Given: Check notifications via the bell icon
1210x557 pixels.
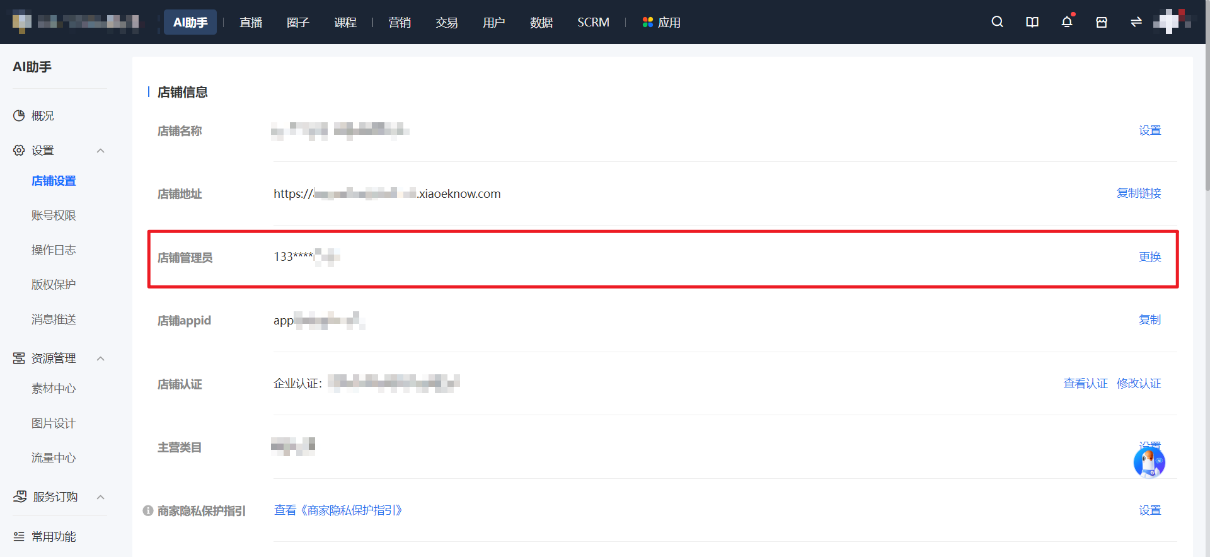Looking at the screenshot, I should 1067,22.
